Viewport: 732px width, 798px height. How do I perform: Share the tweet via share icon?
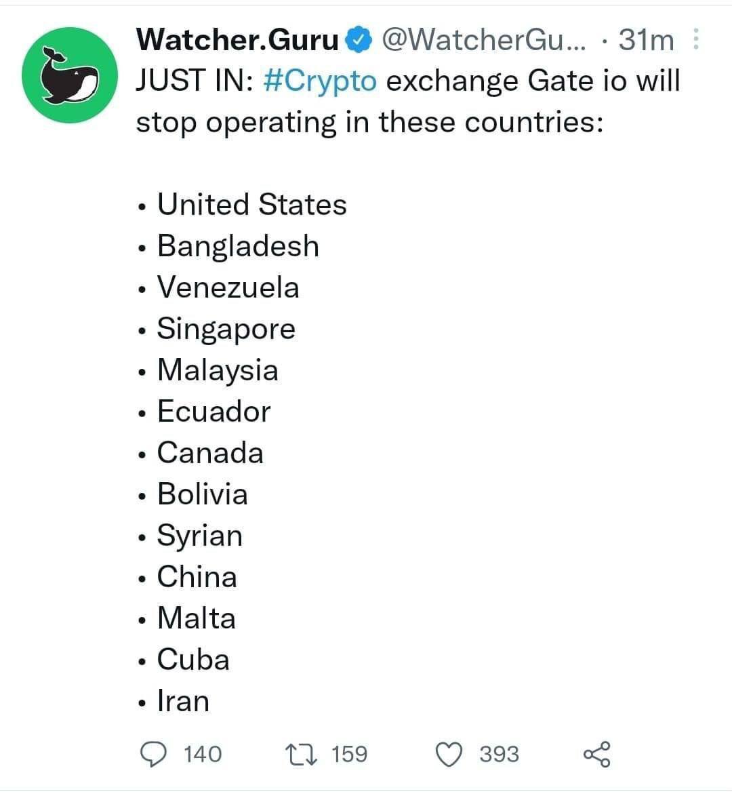[596, 754]
